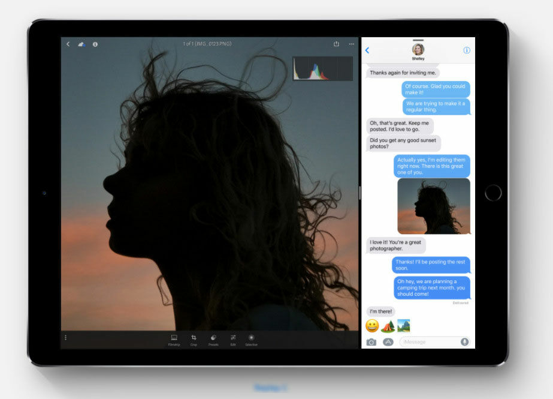Click the "Thanks again for inviting me." message

[x=403, y=73]
